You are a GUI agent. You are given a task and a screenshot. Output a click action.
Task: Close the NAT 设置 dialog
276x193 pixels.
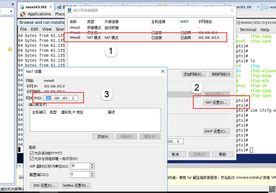tap(162, 71)
